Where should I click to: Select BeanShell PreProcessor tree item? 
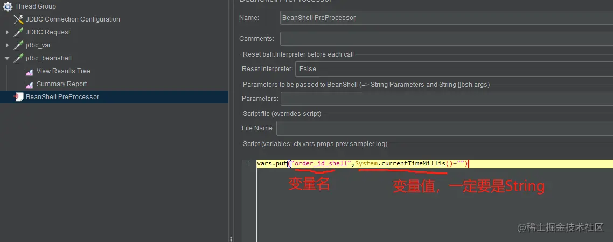coord(62,97)
